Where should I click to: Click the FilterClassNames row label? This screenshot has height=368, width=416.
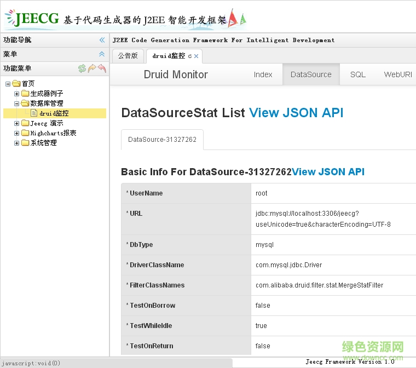(x=157, y=285)
